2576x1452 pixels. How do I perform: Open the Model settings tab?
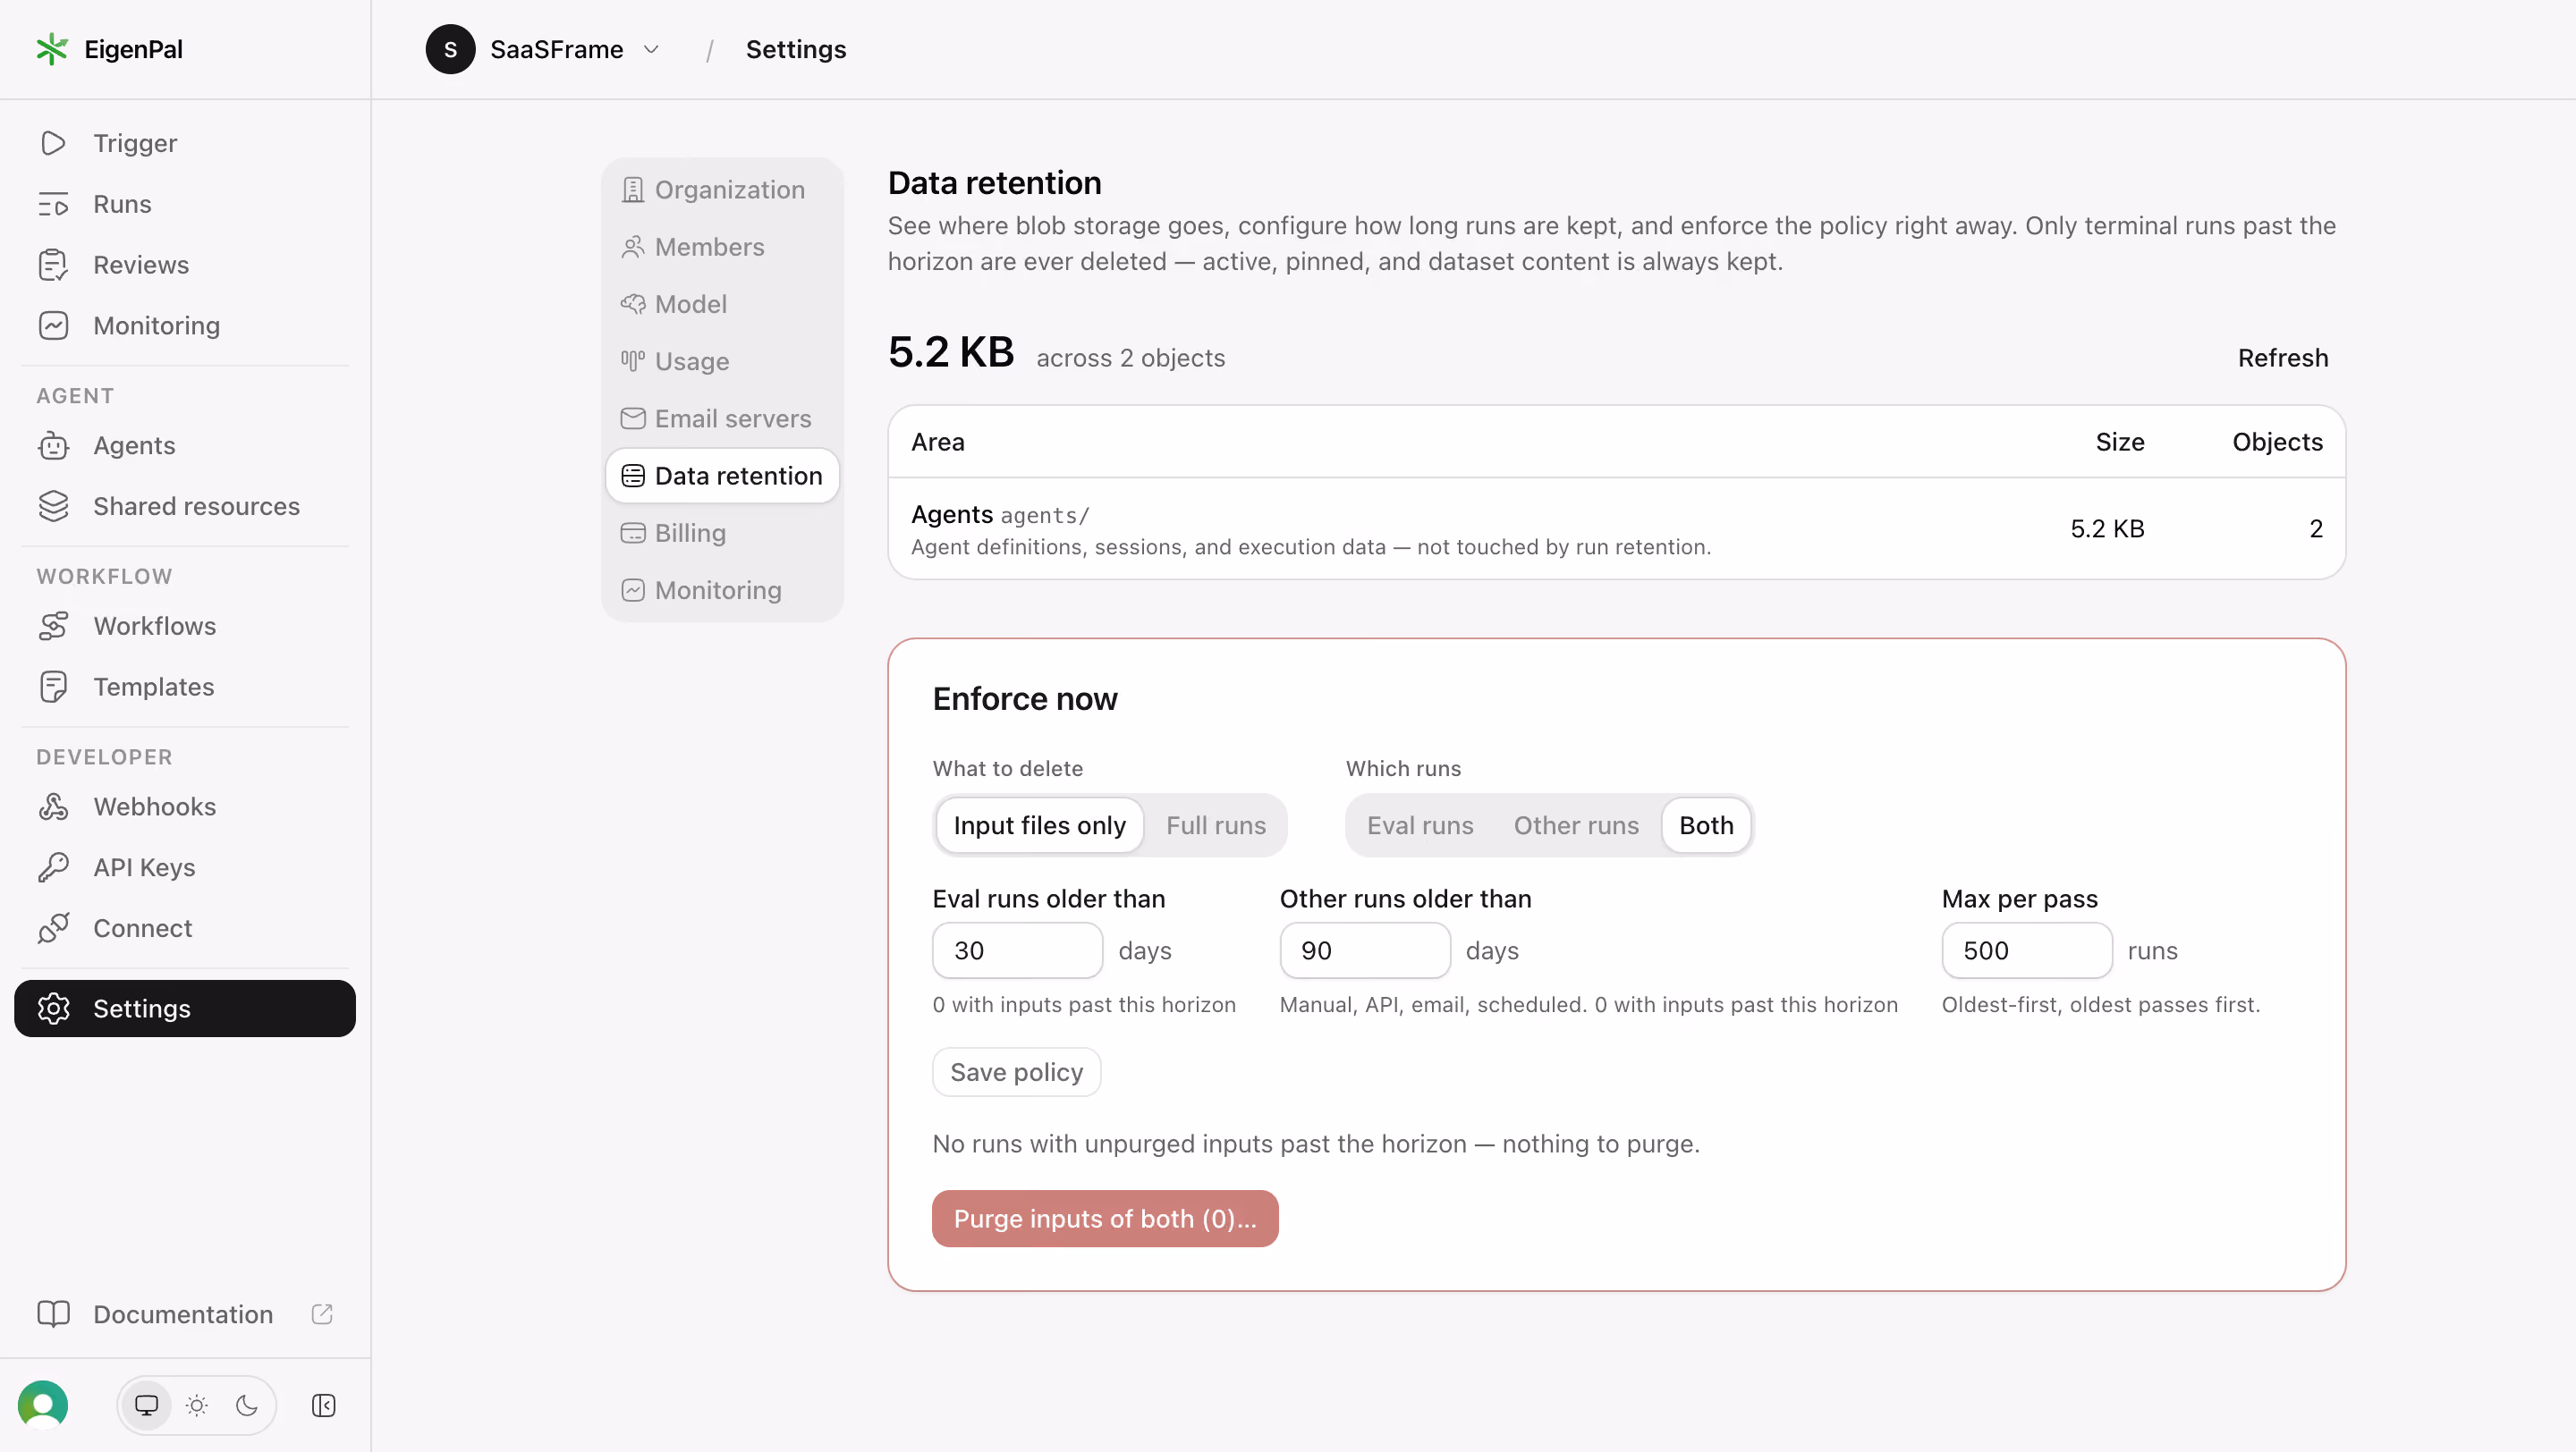pos(722,304)
